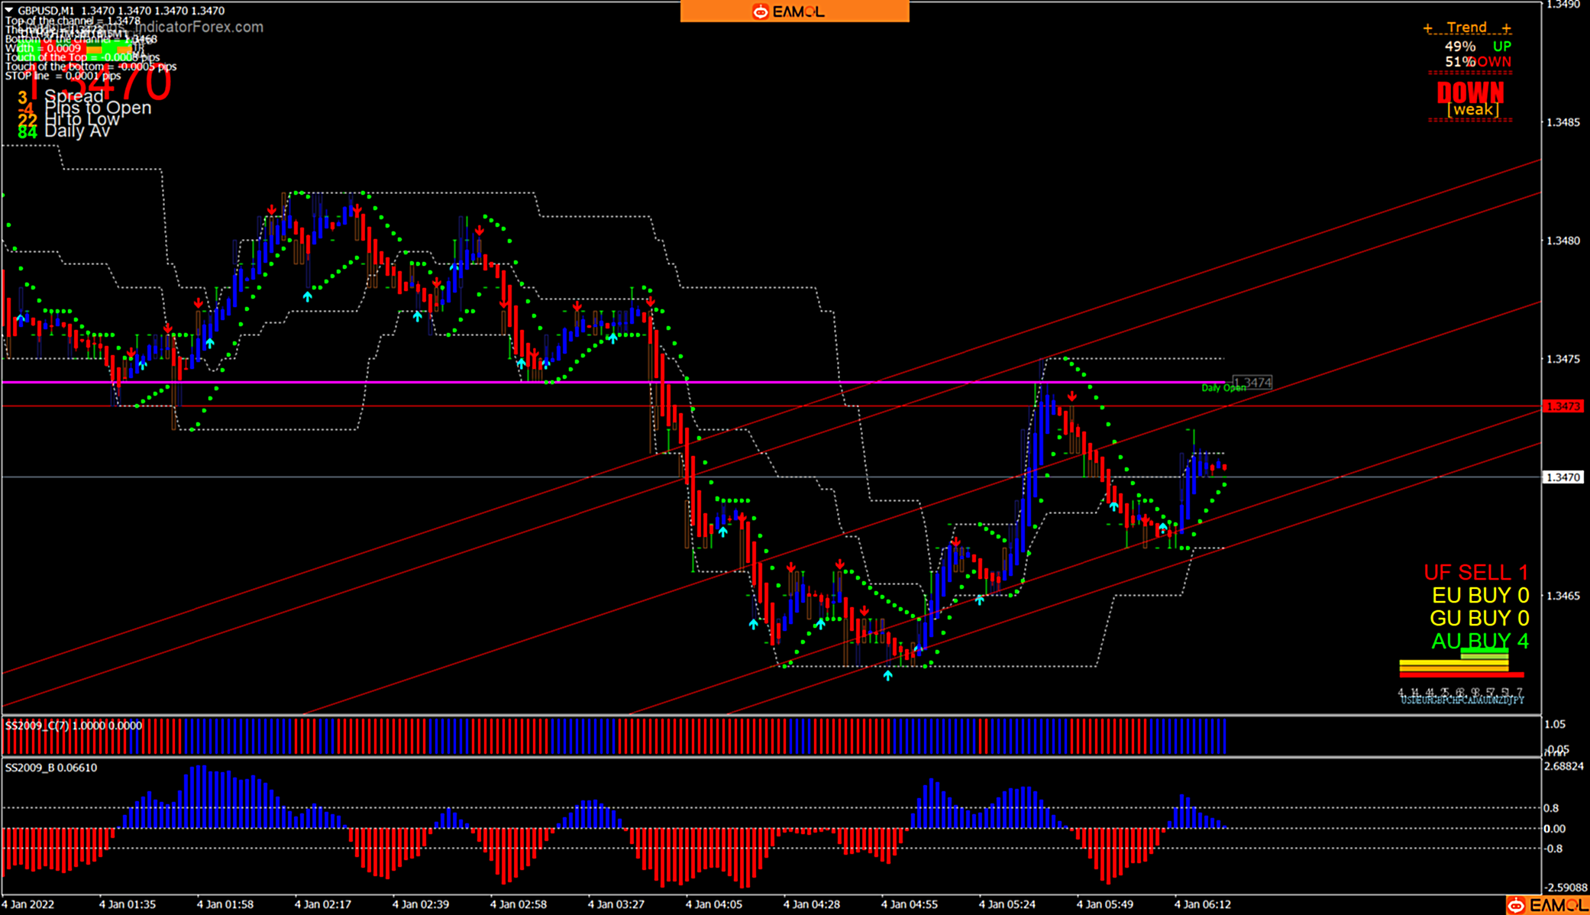This screenshot has width=1590, height=915.
Task: Click the white 1.3470 current price tag
Action: coord(1563,477)
